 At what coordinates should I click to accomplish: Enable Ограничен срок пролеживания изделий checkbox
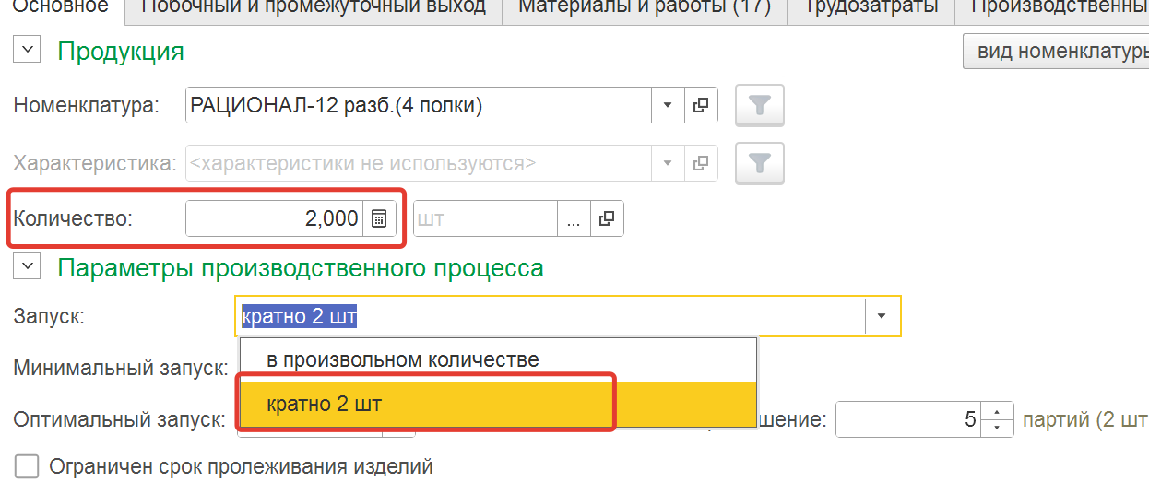coord(28,466)
